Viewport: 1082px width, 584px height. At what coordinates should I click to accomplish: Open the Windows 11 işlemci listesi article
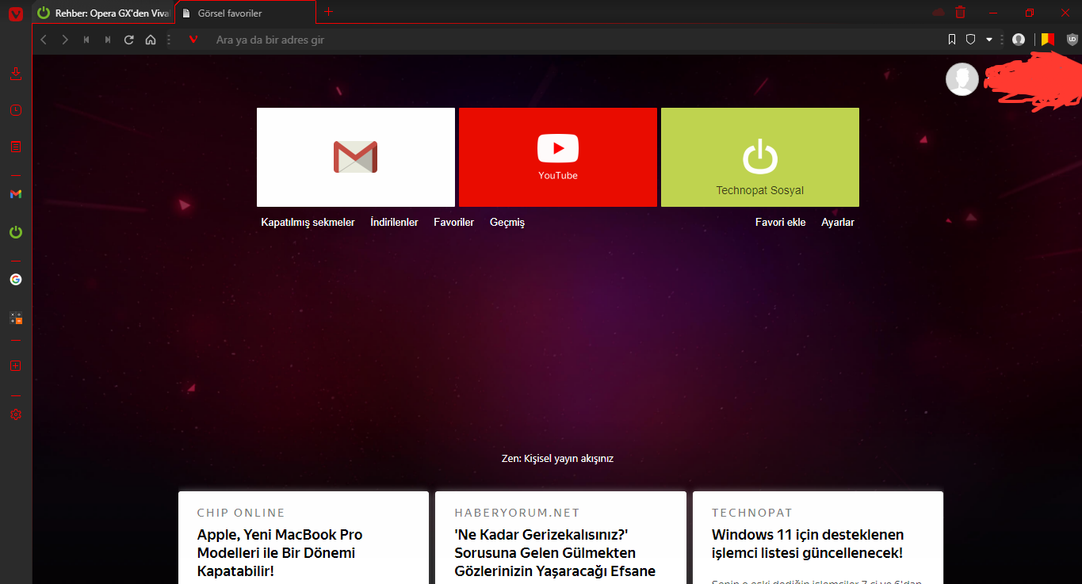(808, 544)
